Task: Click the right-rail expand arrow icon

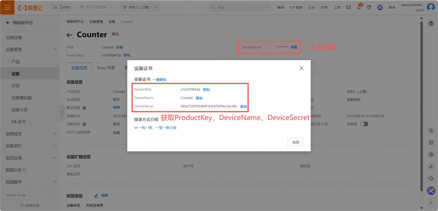Action: [431, 202]
